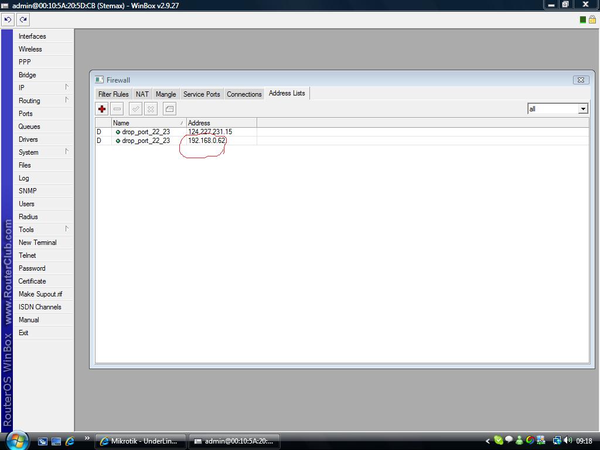Open Queues in the side menu
The height and width of the screenshot is (450, 600).
coord(43,127)
